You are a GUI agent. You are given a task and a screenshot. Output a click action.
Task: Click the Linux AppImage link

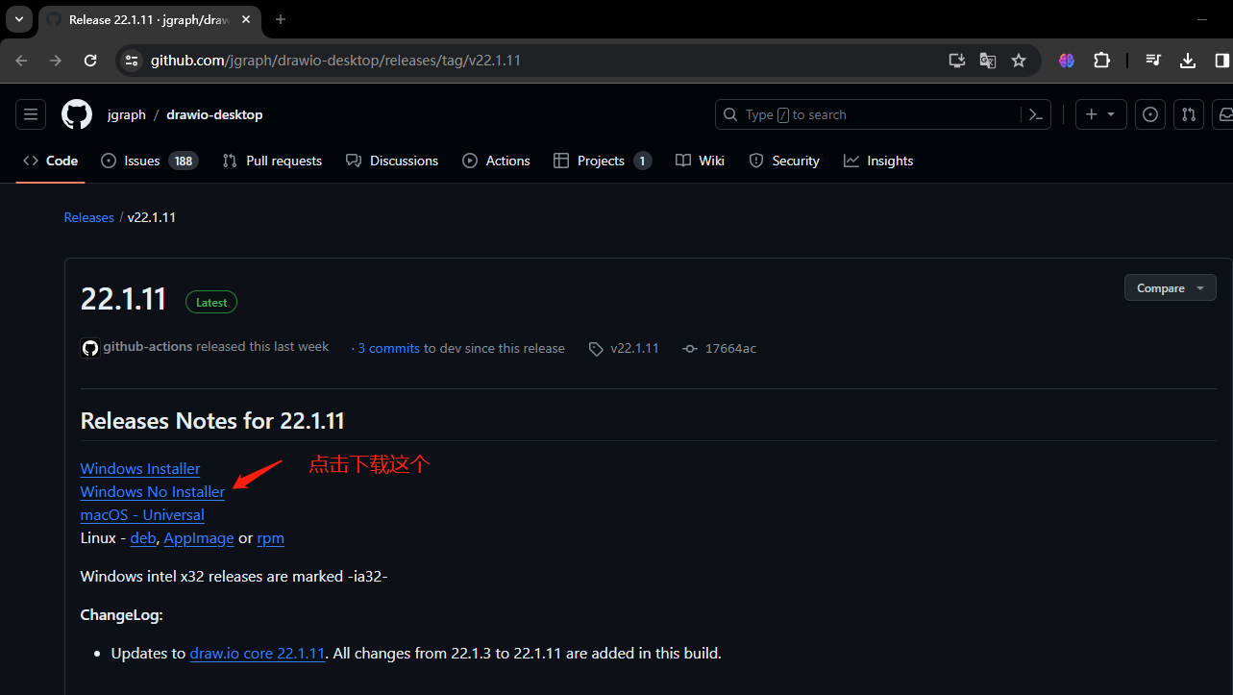(x=199, y=538)
